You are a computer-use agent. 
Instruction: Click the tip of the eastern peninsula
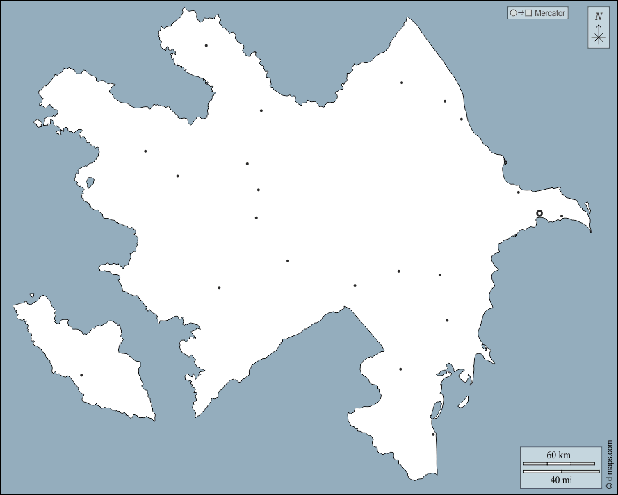590,230
